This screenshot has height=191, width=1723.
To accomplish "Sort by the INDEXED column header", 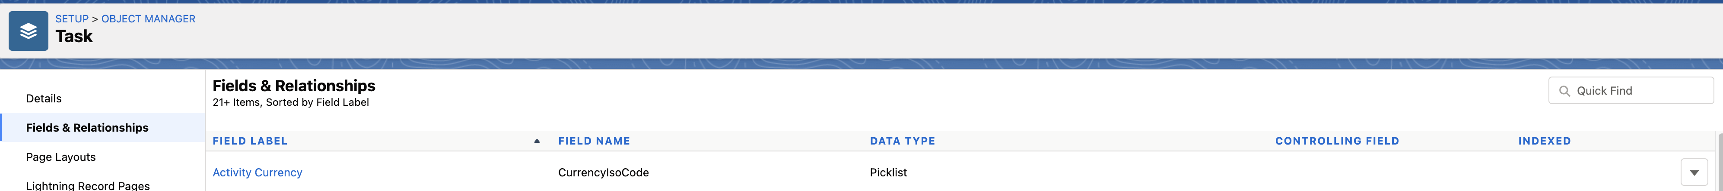I will coord(1544,141).
